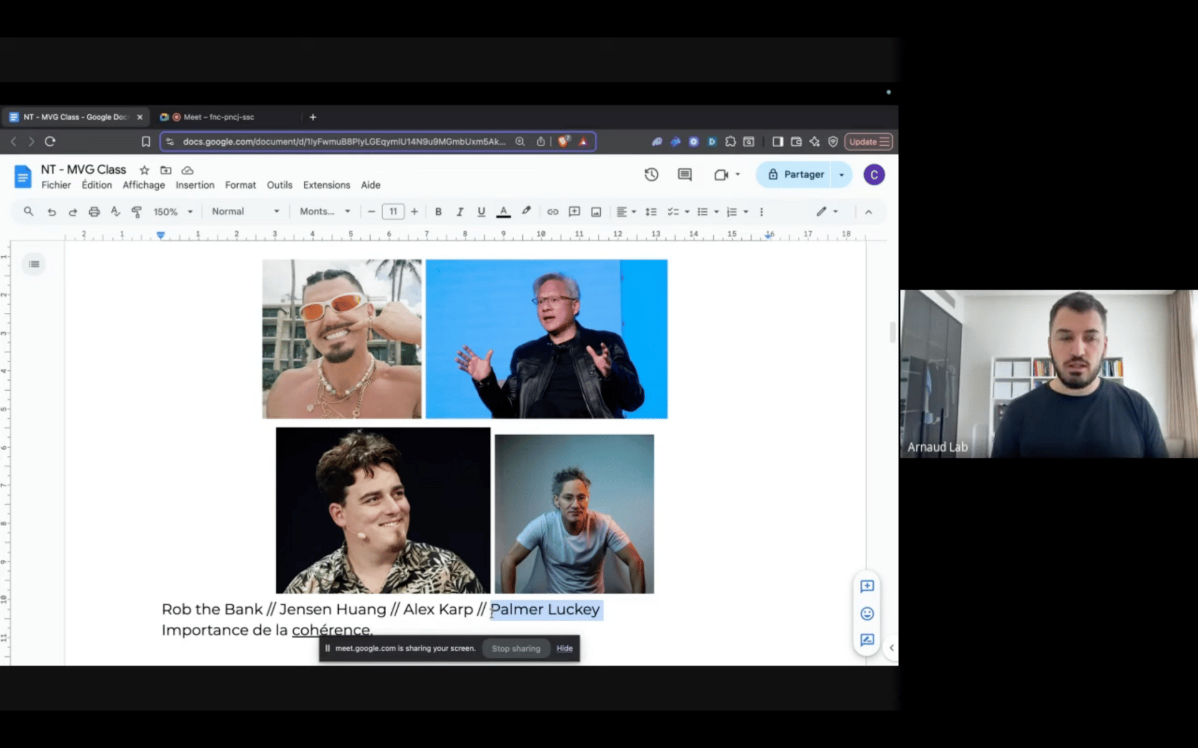Star the NT - MVG Class document

144,170
